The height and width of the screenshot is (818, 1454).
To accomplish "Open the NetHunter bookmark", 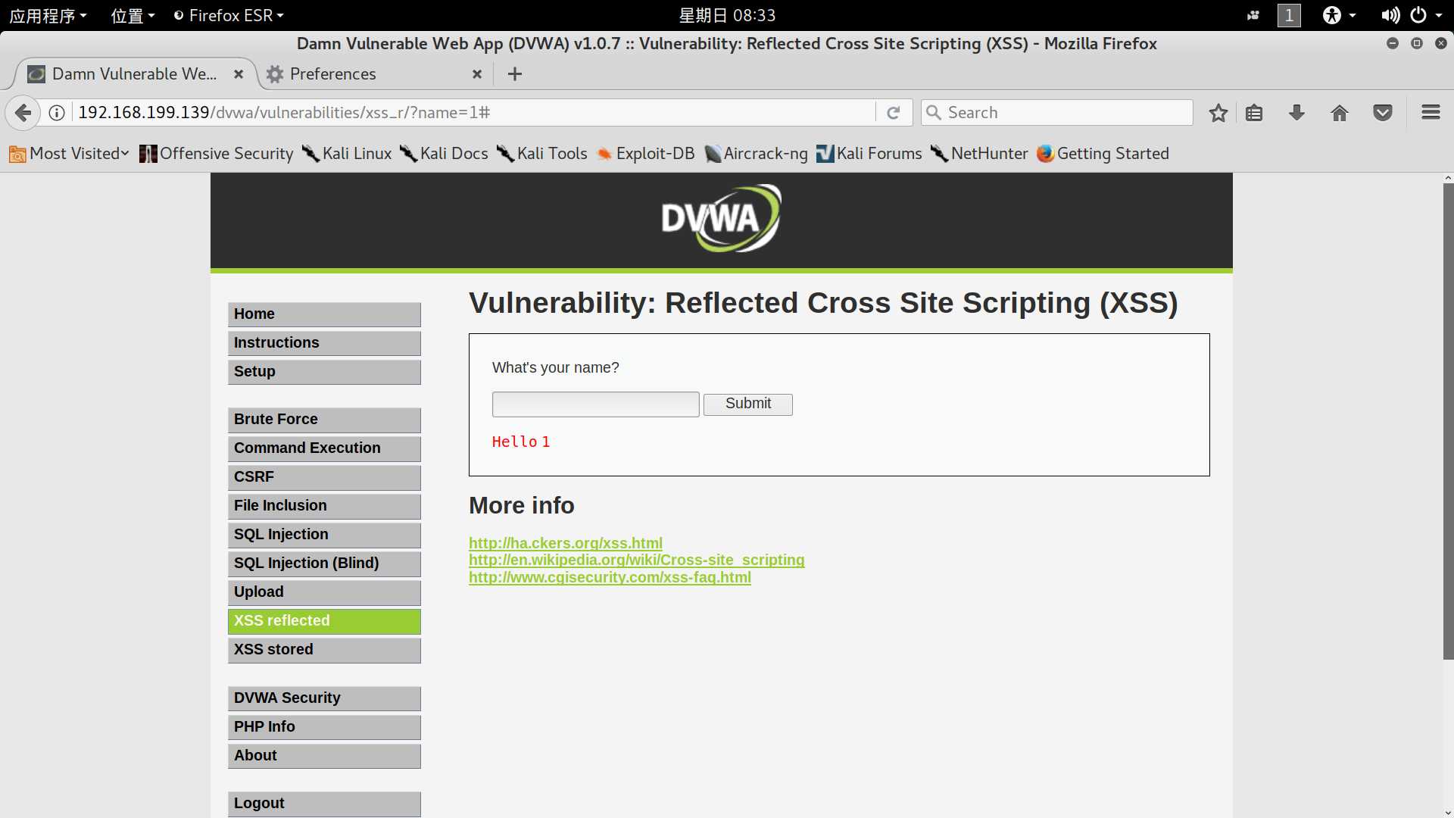I will pos(979,154).
